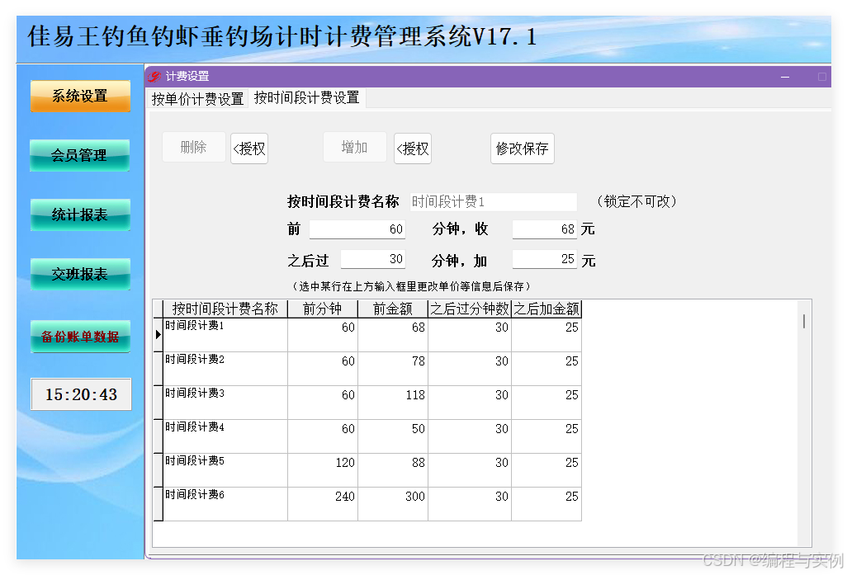This screenshot has height=575, width=847.
Task: Click the 授权 button next to 增加
Action: 413,148
